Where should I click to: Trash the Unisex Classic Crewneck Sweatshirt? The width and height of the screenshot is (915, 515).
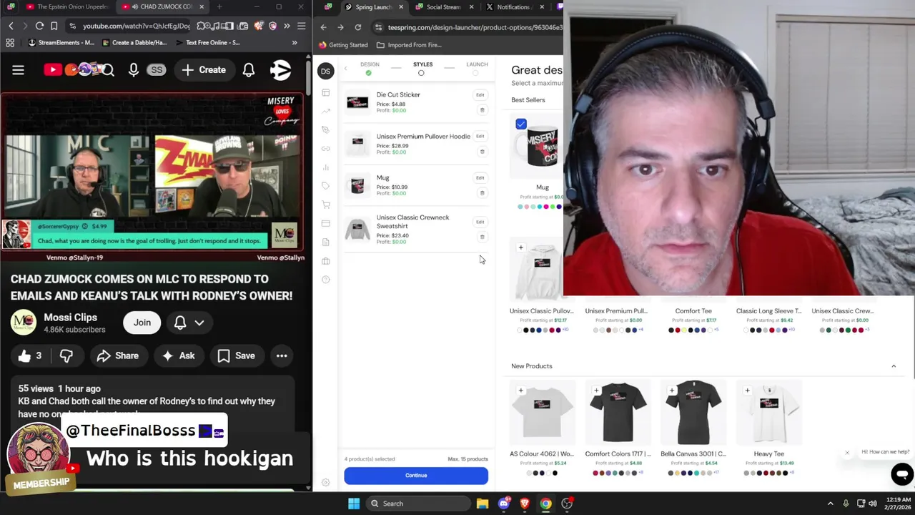coord(483,237)
